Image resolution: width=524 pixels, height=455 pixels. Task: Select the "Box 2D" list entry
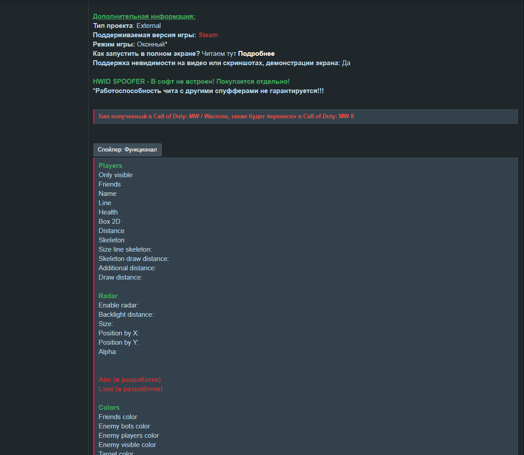coord(109,222)
